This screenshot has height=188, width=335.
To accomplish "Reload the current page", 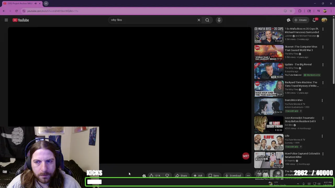I will pyautogui.click(x=16, y=11).
